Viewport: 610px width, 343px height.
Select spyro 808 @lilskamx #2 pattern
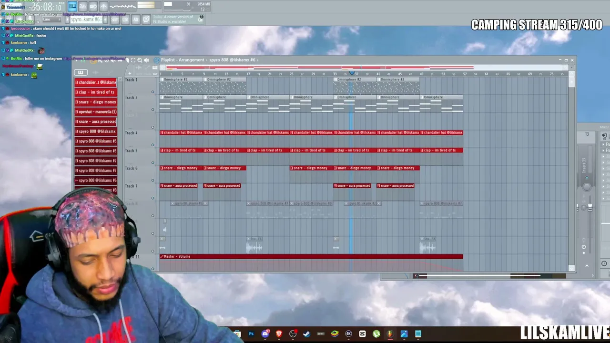coord(96,161)
